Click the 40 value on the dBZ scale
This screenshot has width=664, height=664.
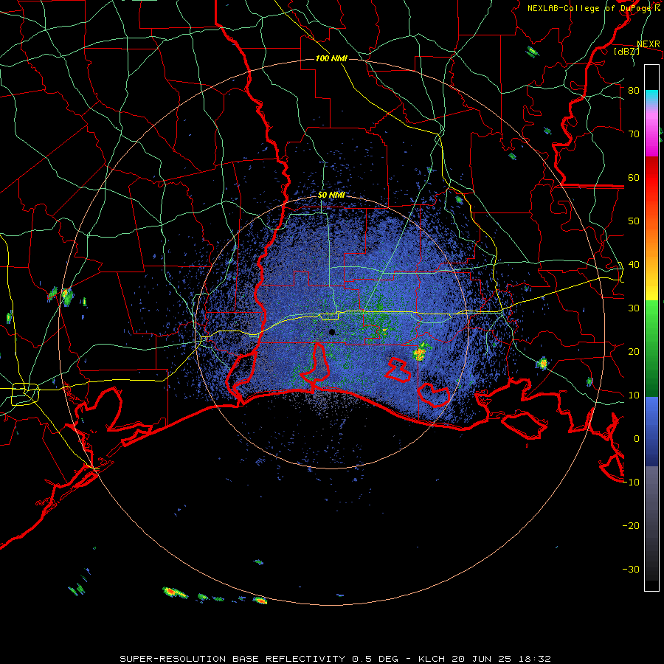[x=634, y=265]
